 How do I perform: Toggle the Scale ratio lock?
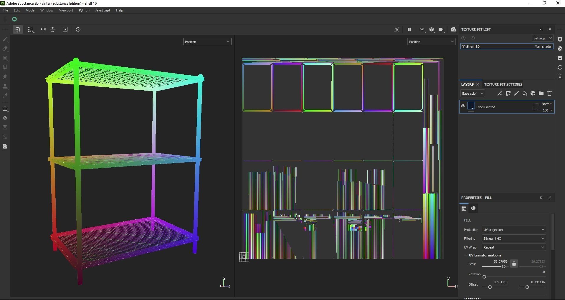(514, 264)
